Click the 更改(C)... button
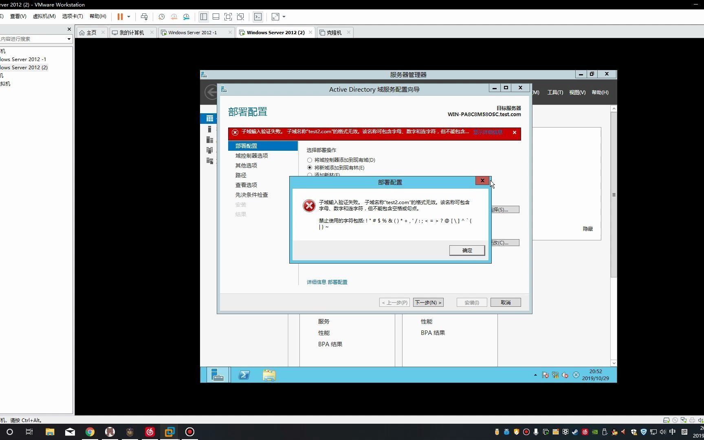The width and height of the screenshot is (704, 440). pyautogui.click(x=505, y=242)
